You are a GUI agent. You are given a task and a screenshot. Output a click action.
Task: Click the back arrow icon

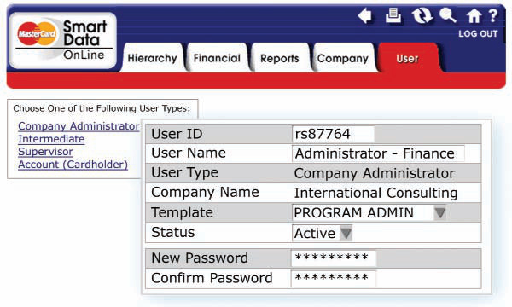click(x=364, y=15)
